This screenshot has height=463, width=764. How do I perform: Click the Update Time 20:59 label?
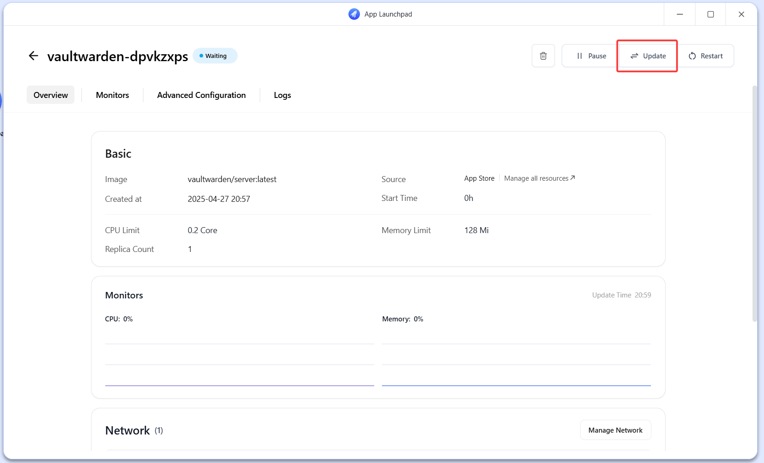click(x=621, y=295)
